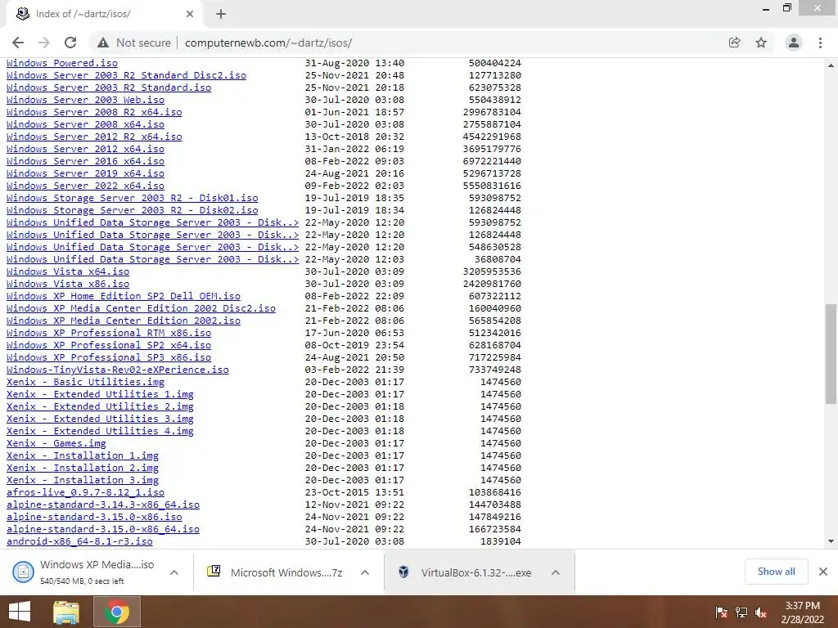Close the downloads bar
Image resolution: width=838 pixels, height=628 pixels.
click(x=823, y=572)
